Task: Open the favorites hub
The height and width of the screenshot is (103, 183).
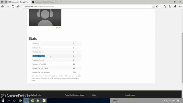Action: click(x=165, y=7)
